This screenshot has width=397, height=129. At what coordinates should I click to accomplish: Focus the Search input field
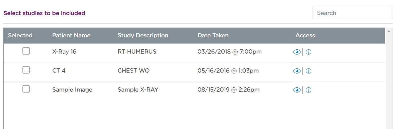point(352,13)
